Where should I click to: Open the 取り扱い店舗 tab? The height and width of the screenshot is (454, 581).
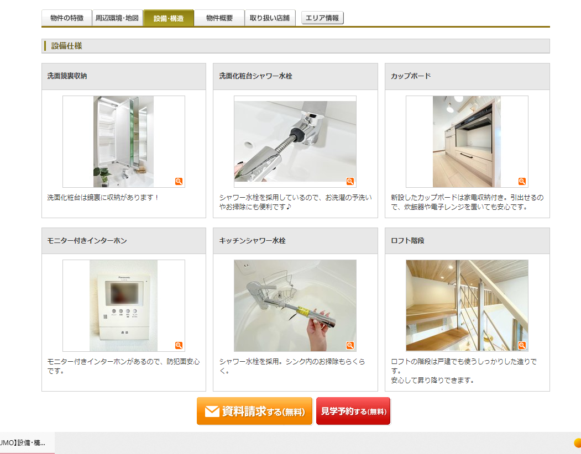pos(270,18)
